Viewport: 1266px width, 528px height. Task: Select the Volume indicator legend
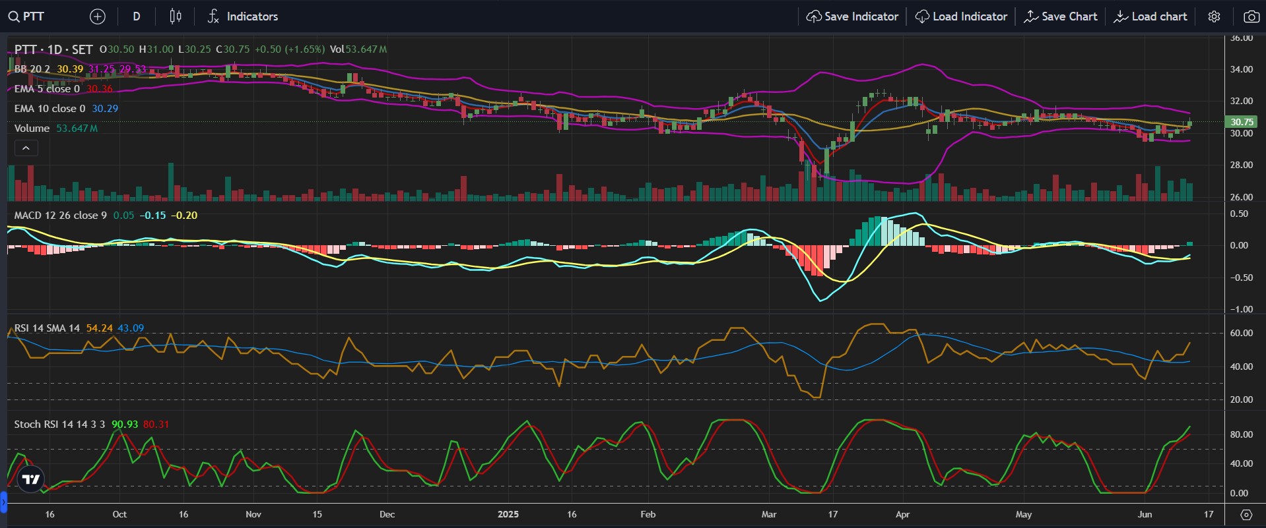32,128
